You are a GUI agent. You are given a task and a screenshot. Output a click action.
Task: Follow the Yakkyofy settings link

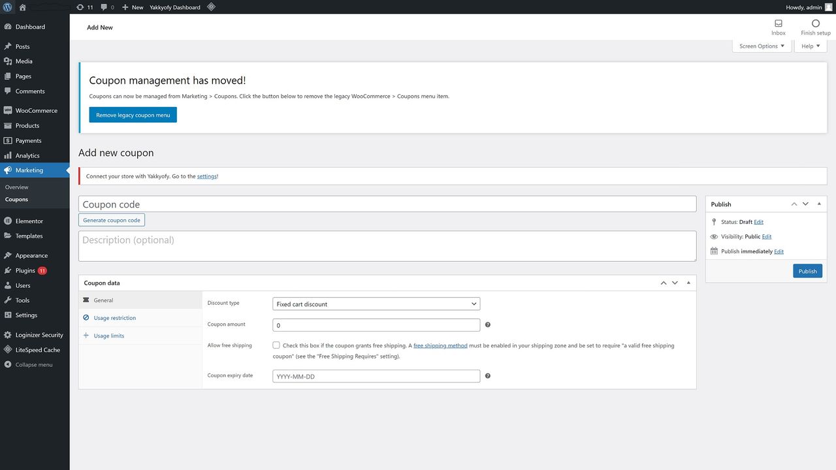[207, 176]
